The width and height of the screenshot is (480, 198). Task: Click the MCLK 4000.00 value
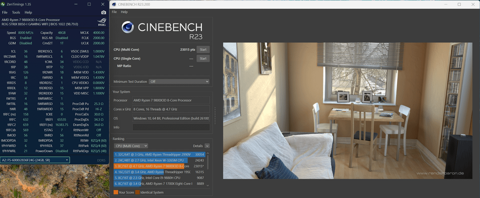click(x=99, y=33)
